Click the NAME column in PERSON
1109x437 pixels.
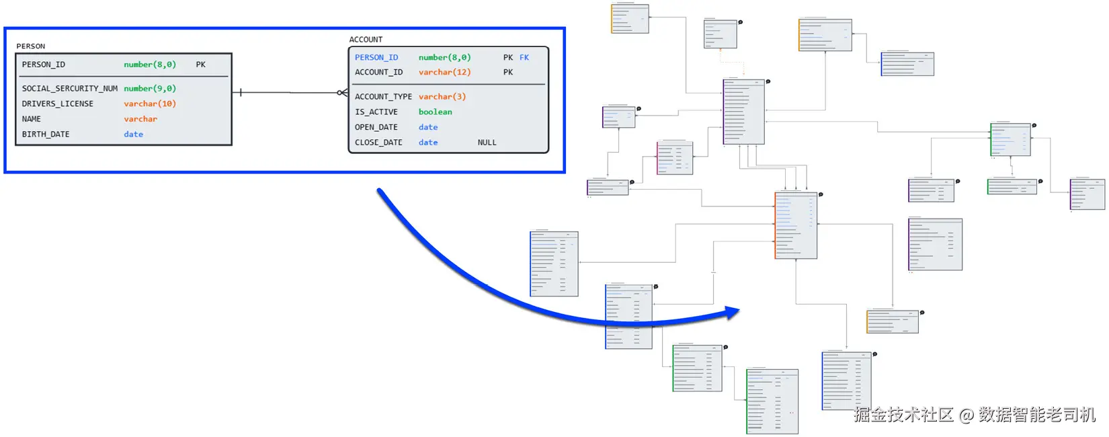point(32,119)
